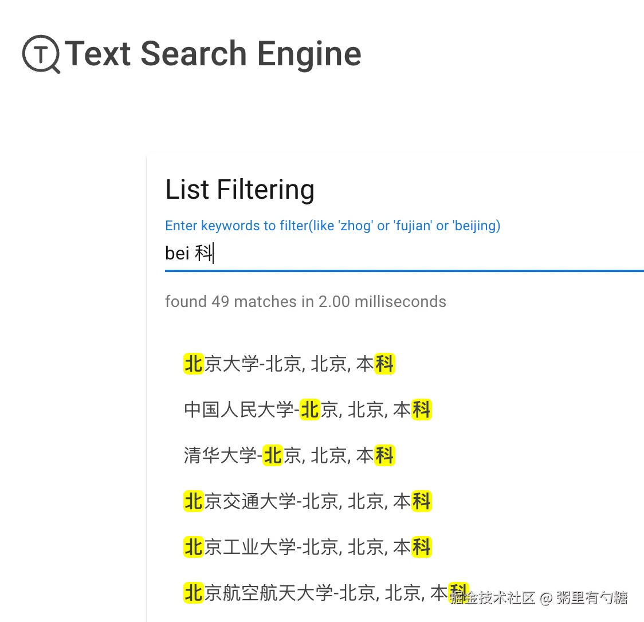Screen dimensions: 644x622
Task: Open the 中国人民大学 list item
Action: coord(307,410)
